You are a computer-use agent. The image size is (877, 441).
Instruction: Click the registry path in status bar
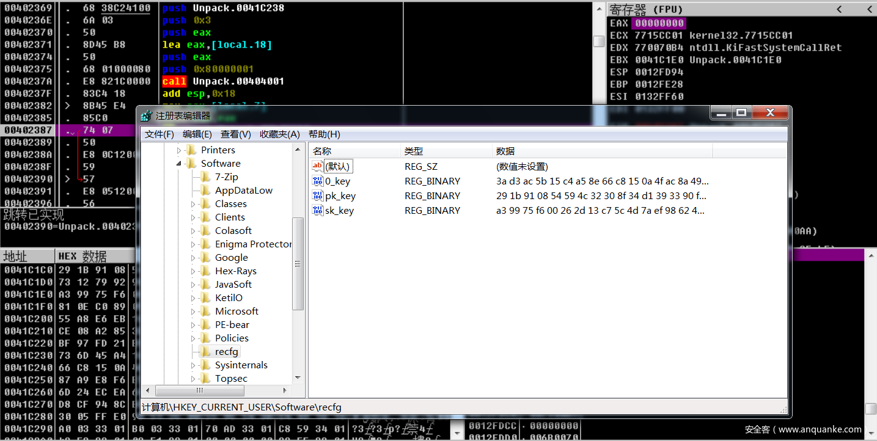point(241,407)
